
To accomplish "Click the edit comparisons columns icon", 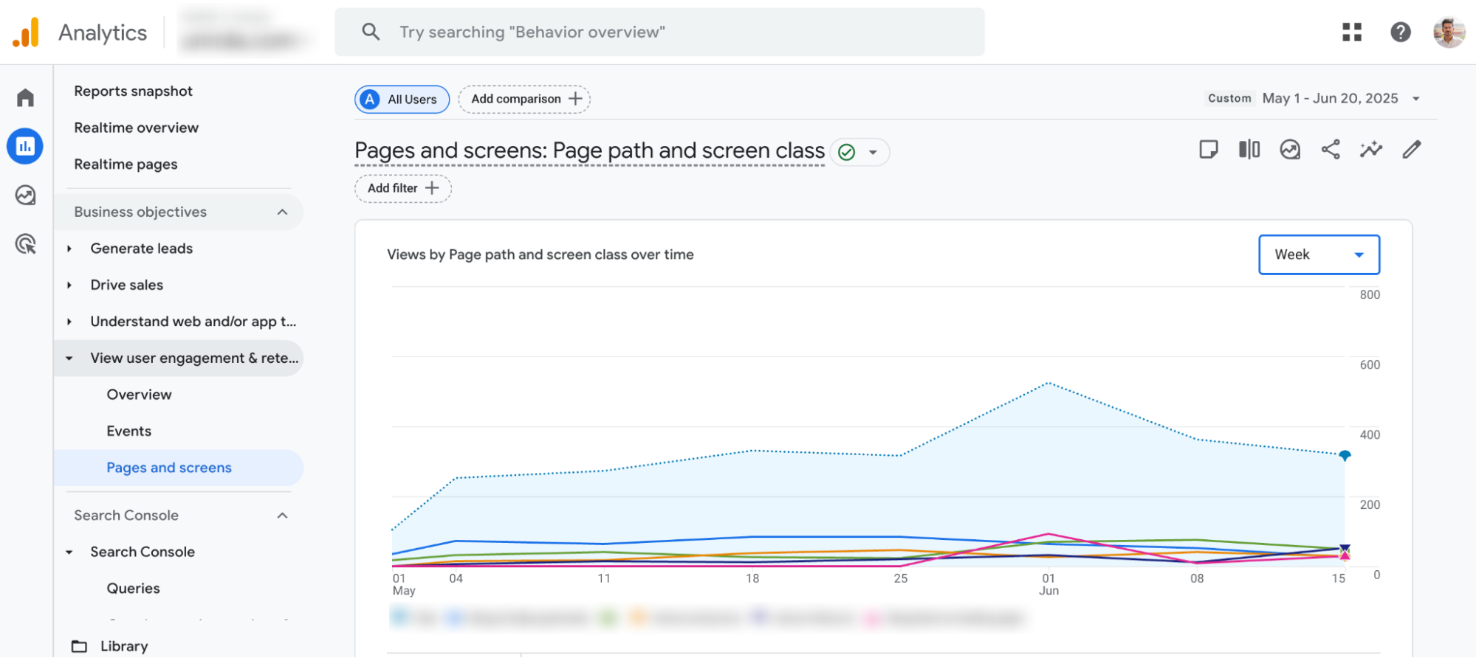I will tap(1249, 150).
